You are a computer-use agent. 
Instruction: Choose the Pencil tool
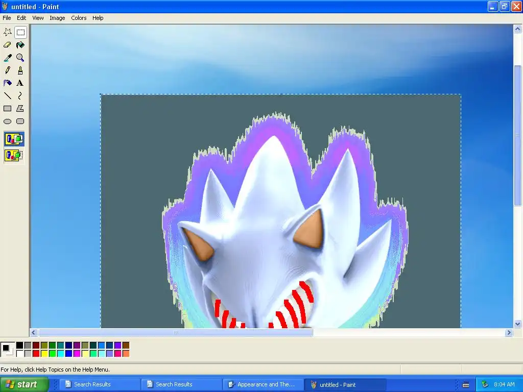pos(7,70)
